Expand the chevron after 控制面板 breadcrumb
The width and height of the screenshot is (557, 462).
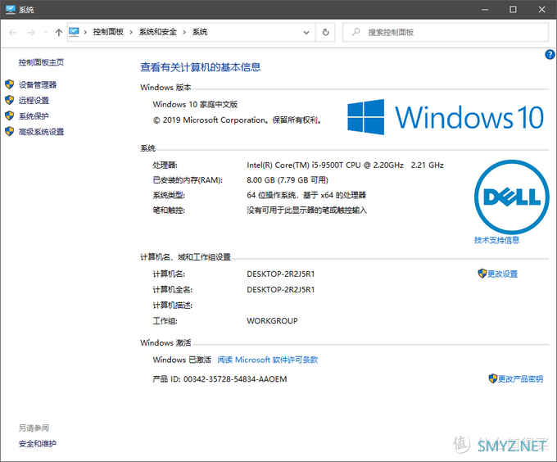coord(131,32)
